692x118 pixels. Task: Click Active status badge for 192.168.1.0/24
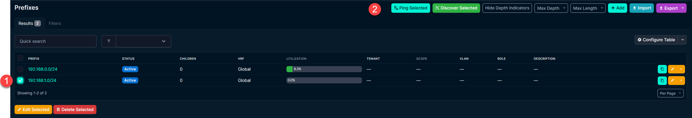click(130, 80)
